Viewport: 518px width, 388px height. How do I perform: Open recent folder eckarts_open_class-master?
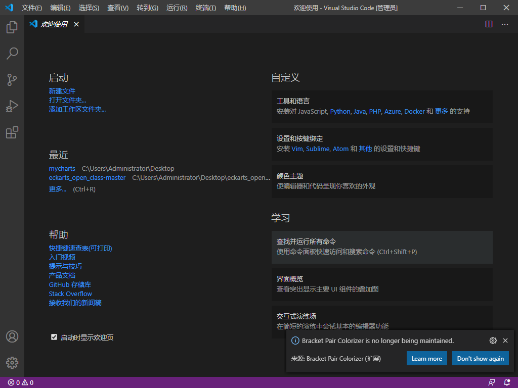pos(87,177)
